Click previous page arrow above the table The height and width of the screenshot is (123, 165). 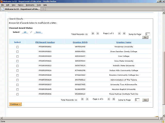[x=98, y=33]
